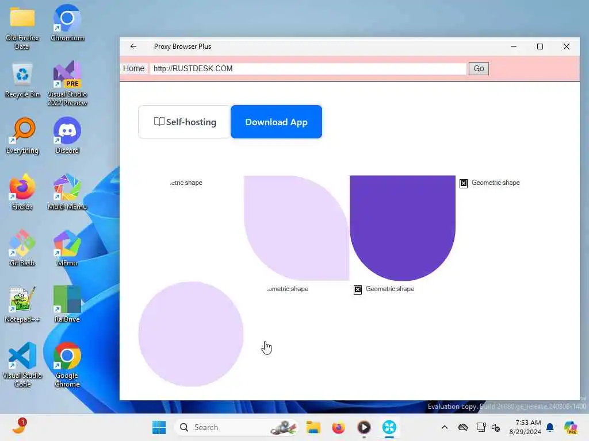Click the dark purple geometric shape image
Image resolution: width=589 pixels, height=441 pixels.
(x=402, y=227)
